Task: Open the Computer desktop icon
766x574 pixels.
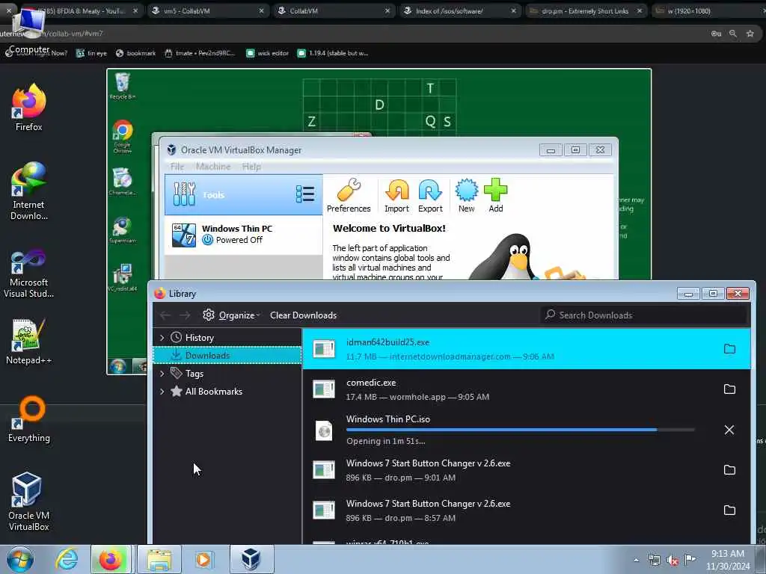Action: 28,30
